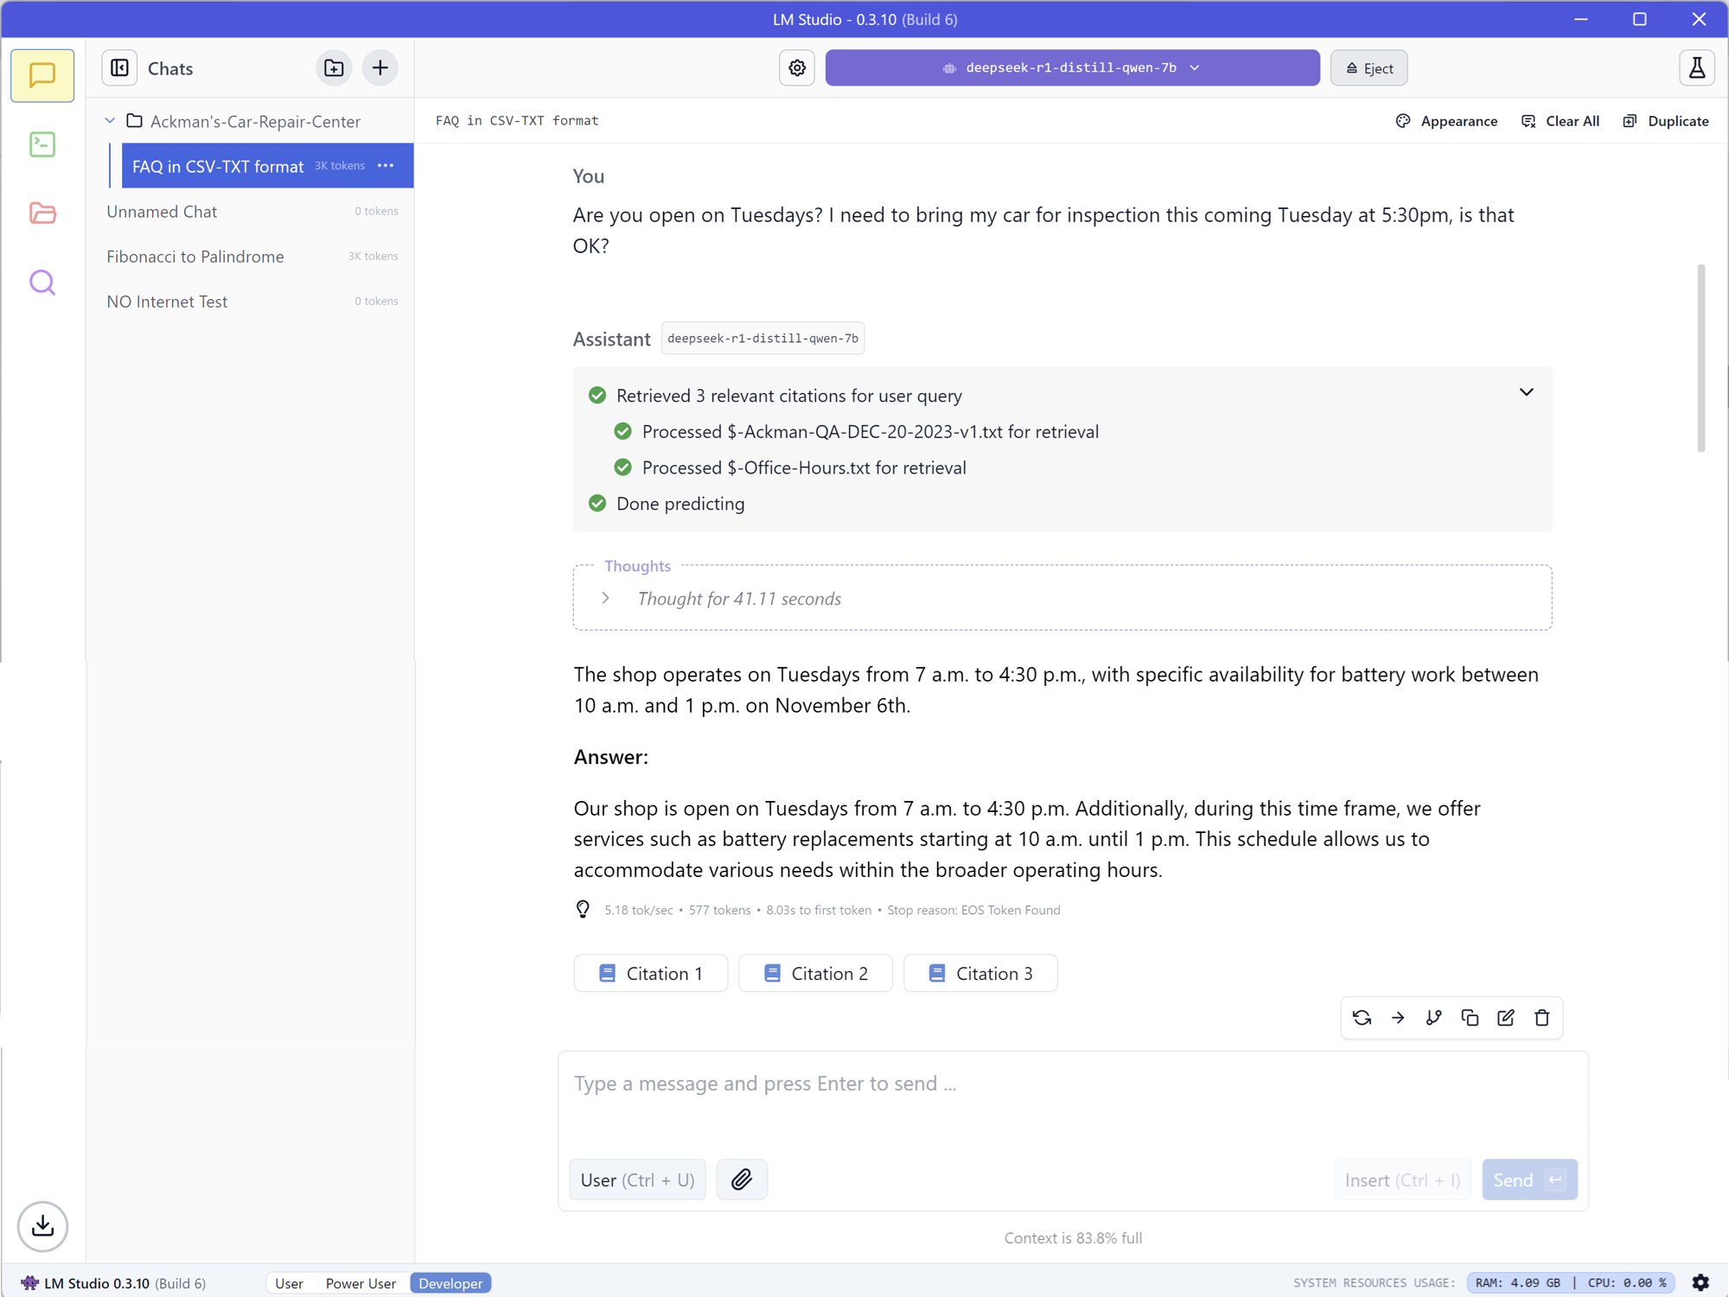Viewport: 1729px width, 1297px height.
Task: Open app settings gear in status bar
Action: coord(1700,1282)
